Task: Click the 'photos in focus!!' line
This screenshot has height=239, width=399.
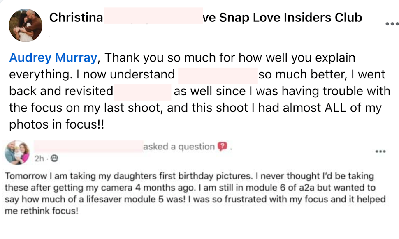Action: 57,124
